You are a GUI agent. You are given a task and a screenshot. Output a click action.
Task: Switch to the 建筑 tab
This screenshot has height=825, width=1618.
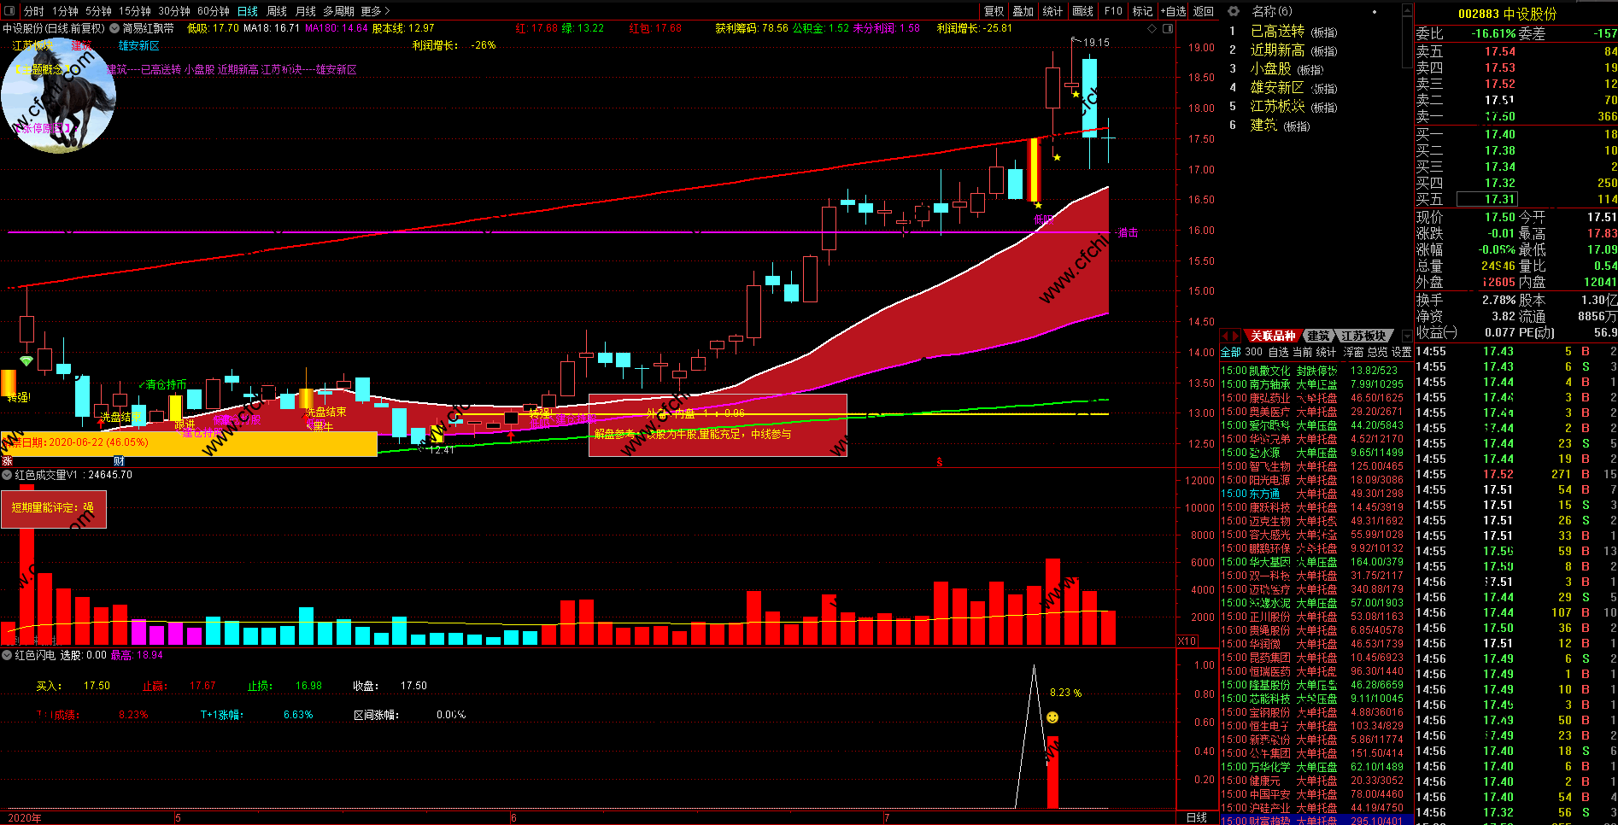(1318, 336)
